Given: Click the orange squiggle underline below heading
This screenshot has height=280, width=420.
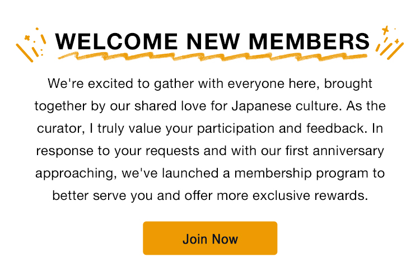Looking at the screenshot, I should [x=213, y=56].
